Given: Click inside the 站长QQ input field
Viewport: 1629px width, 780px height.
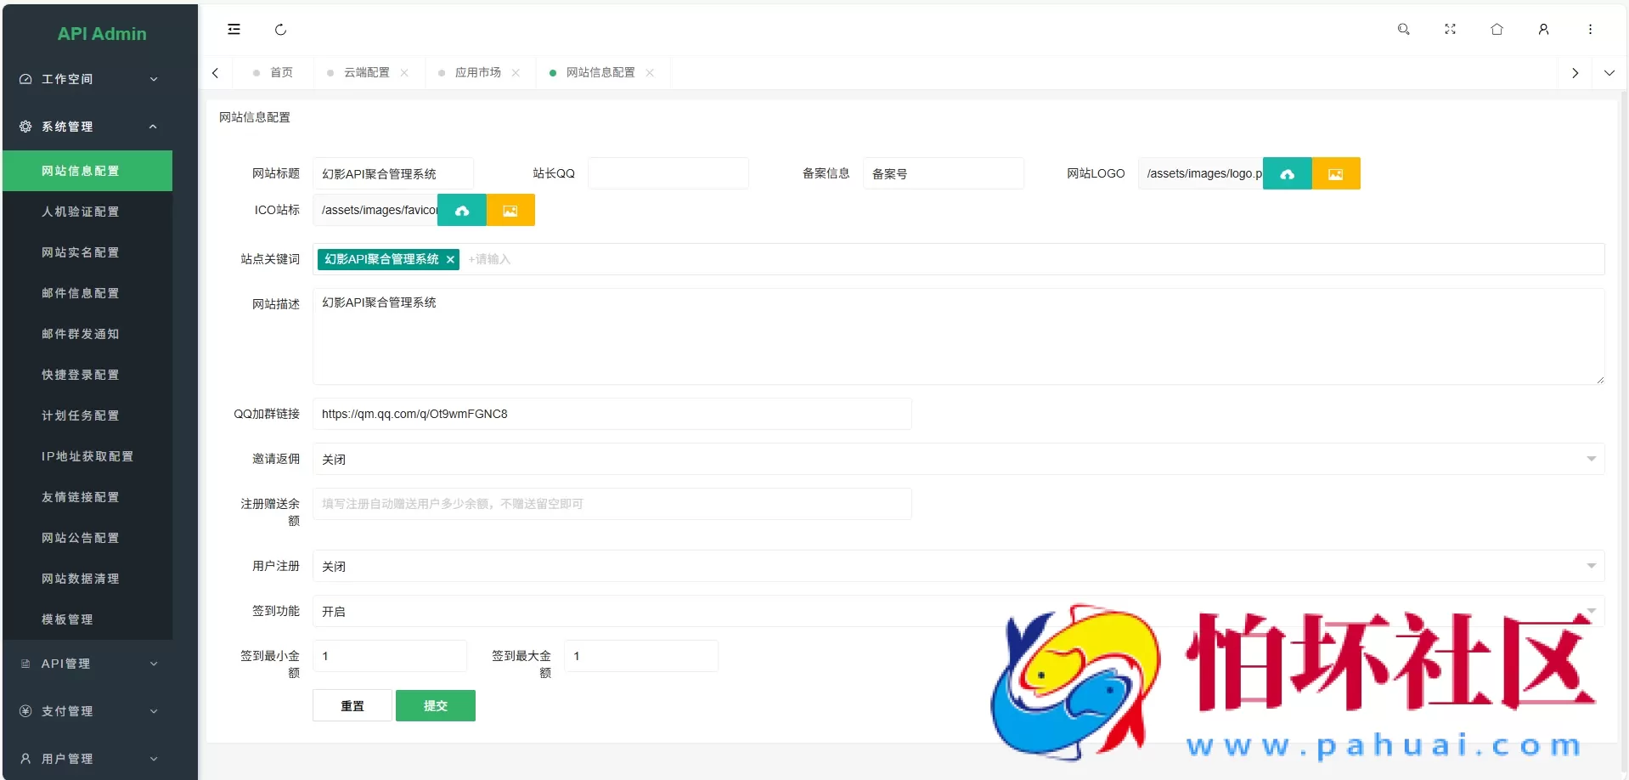Looking at the screenshot, I should click(x=668, y=172).
